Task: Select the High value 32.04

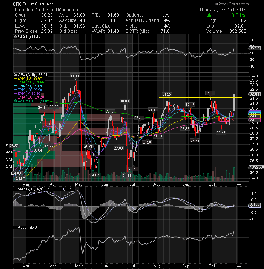Action: pos(47,20)
